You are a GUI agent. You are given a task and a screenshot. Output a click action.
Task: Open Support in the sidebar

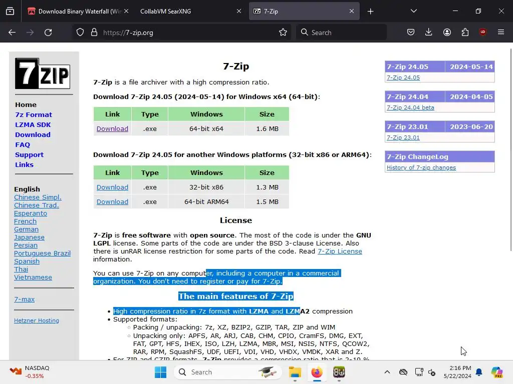click(x=29, y=155)
